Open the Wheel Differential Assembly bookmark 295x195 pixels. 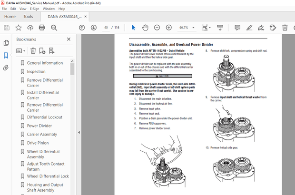coord(43,154)
